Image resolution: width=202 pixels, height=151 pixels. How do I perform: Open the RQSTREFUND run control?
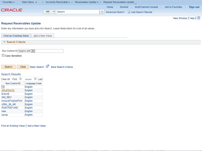tap(10, 108)
